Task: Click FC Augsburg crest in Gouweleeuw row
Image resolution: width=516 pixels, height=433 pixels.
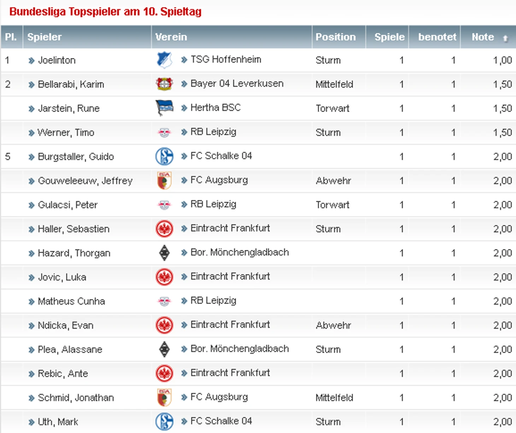Action: (164, 180)
